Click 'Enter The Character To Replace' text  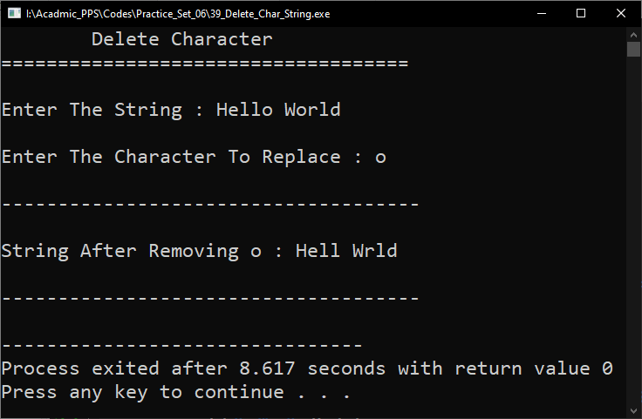(171, 157)
